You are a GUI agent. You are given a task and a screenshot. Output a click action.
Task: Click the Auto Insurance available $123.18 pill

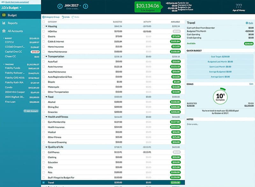175,67
